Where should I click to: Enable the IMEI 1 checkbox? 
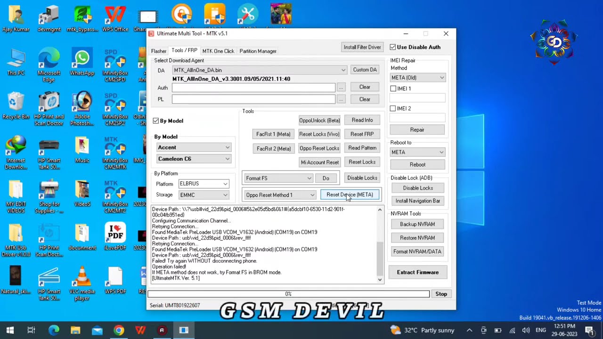(x=393, y=89)
